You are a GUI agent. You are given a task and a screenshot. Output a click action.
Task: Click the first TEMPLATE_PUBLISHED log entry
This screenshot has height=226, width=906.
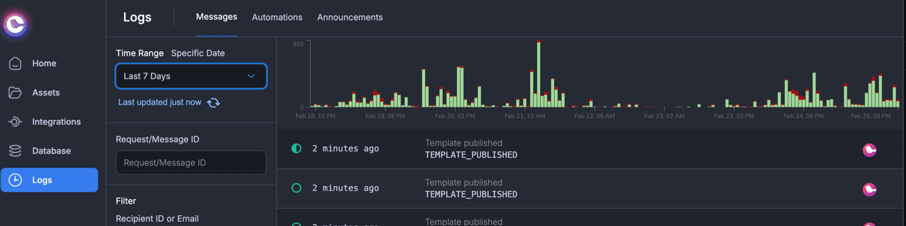(x=591, y=149)
